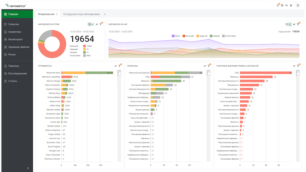Click value 9122 beside Mitrofanov Alexander
Image resolution: width=306 pixels, height=172 pixels.
pos(76,77)
